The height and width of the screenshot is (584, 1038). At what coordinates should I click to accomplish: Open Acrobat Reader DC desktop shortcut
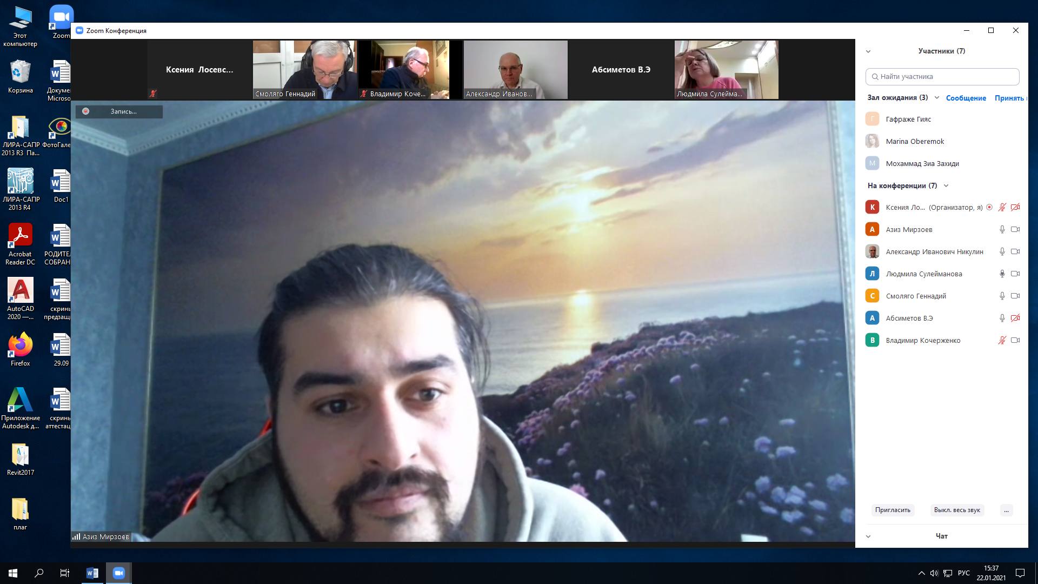click(x=20, y=244)
